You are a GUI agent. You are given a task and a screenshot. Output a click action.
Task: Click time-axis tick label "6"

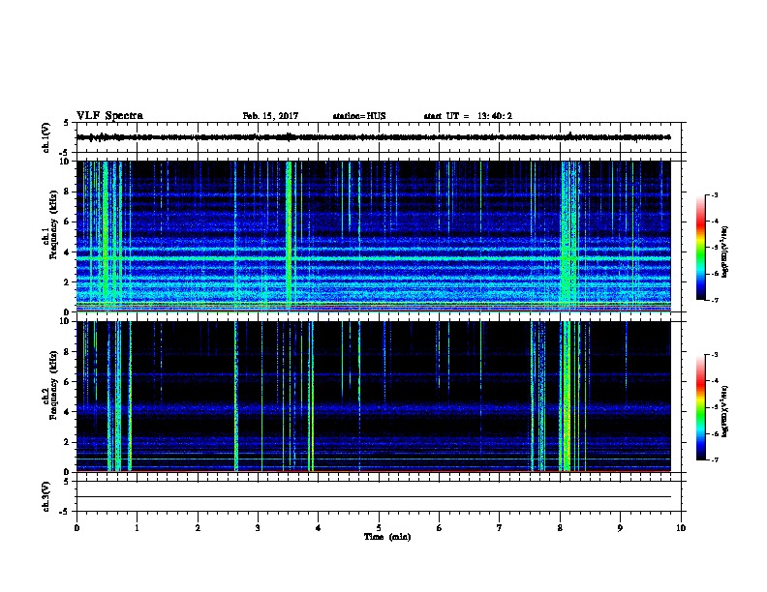tap(440, 528)
